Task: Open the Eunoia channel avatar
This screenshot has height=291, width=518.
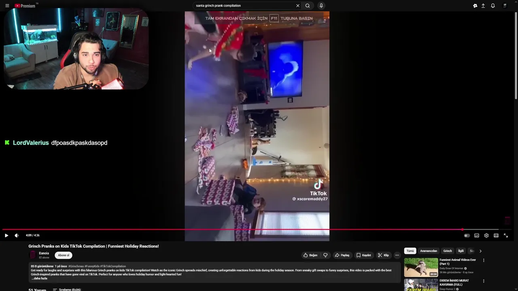Action: pos(33,255)
